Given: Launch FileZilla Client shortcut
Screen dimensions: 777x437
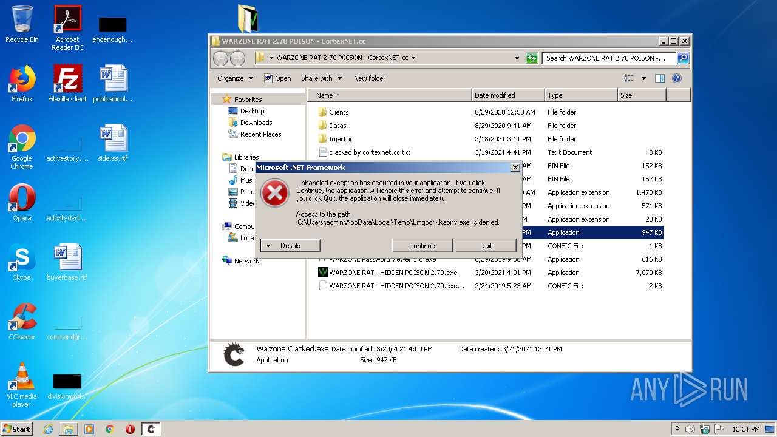Looking at the screenshot, I should pos(67,84).
